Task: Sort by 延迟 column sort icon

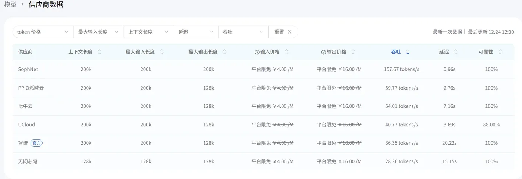Action: pos(456,52)
